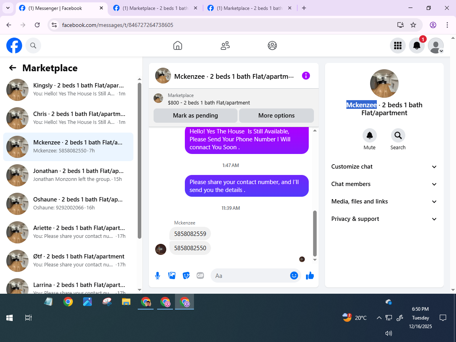Click the message input field Aa
The width and height of the screenshot is (456, 342).
pyautogui.click(x=250, y=275)
